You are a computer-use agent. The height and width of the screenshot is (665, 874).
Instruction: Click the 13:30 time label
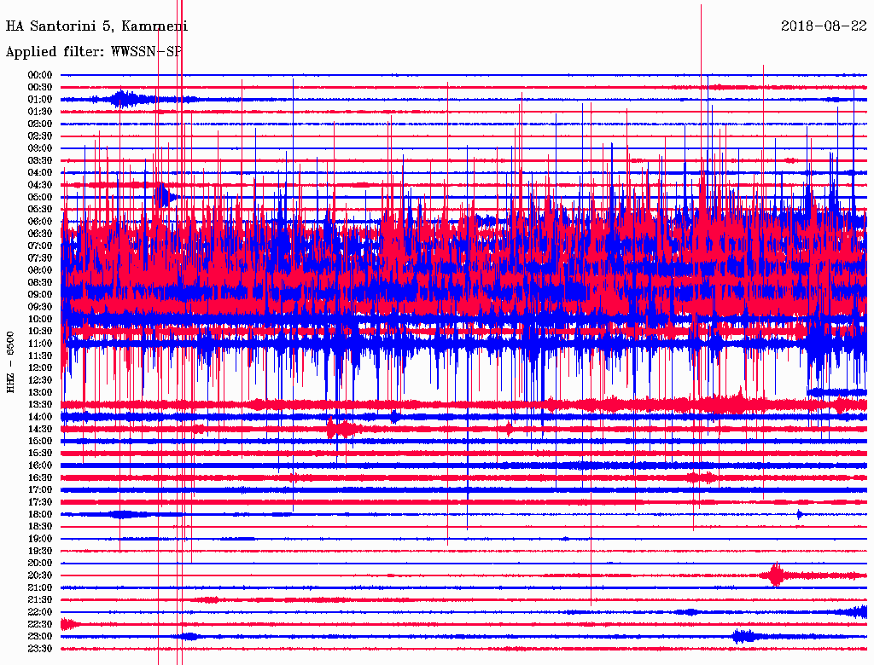point(40,405)
